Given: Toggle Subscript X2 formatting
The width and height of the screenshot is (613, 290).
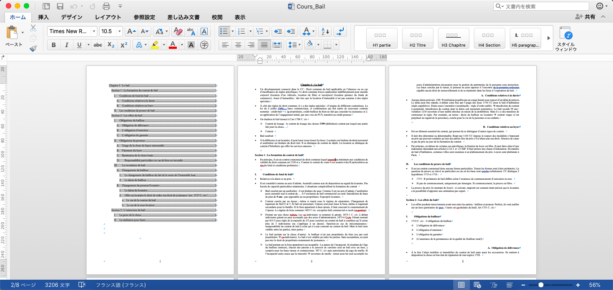Looking at the screenshot, I should [111, 45].
